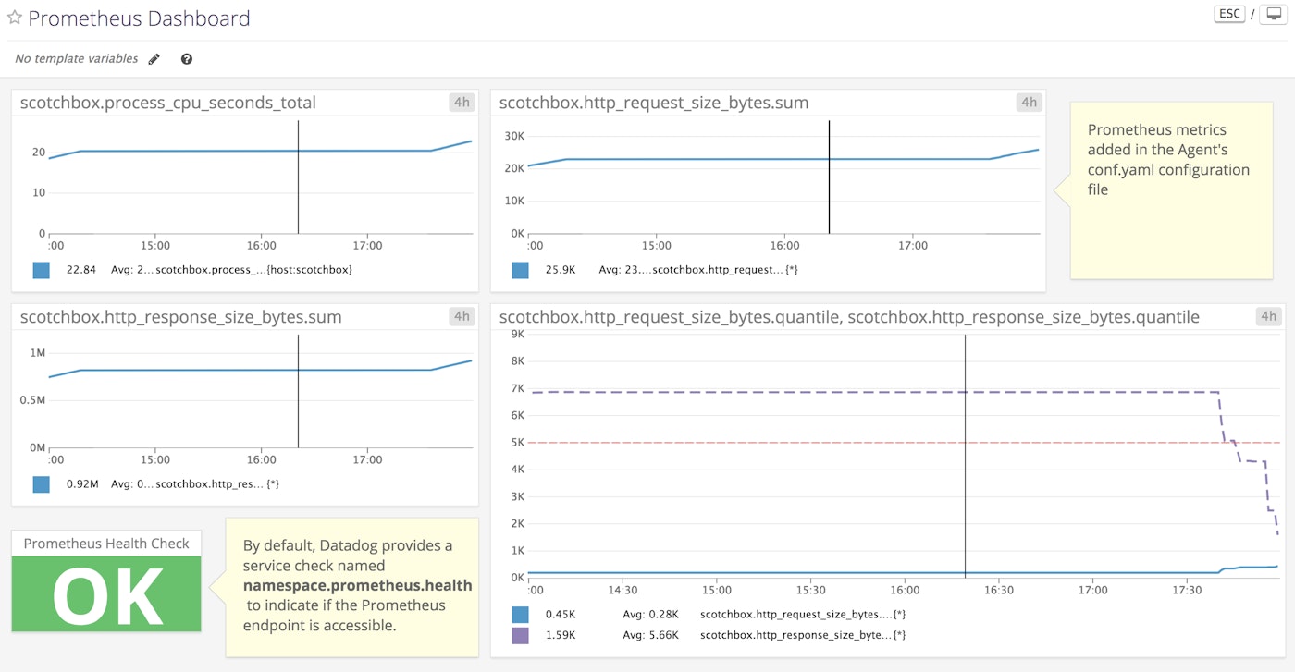The width and height of the screenshot is (1295, 672).
Task: Click the 4h badge on quantile graph
Action: (x=1268, y=316)
